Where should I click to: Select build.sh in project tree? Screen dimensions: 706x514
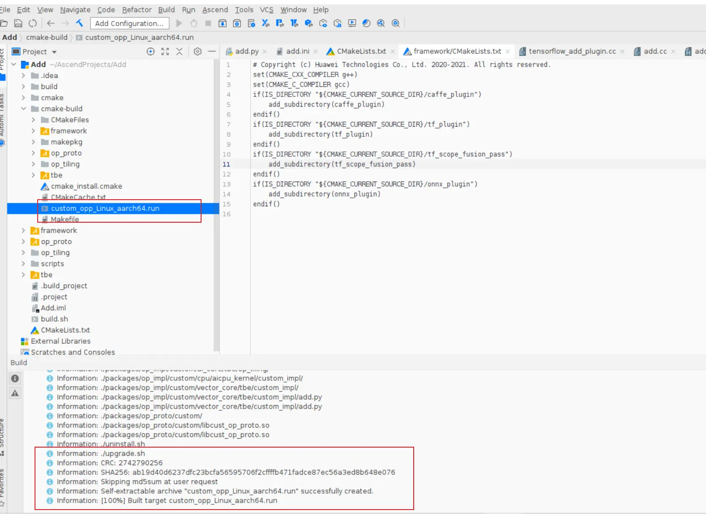coord(54,319)
